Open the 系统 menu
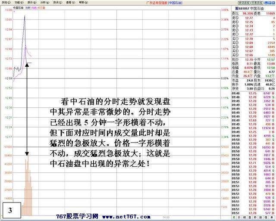Screen dimensions: 276x221 tap(6, 3)
